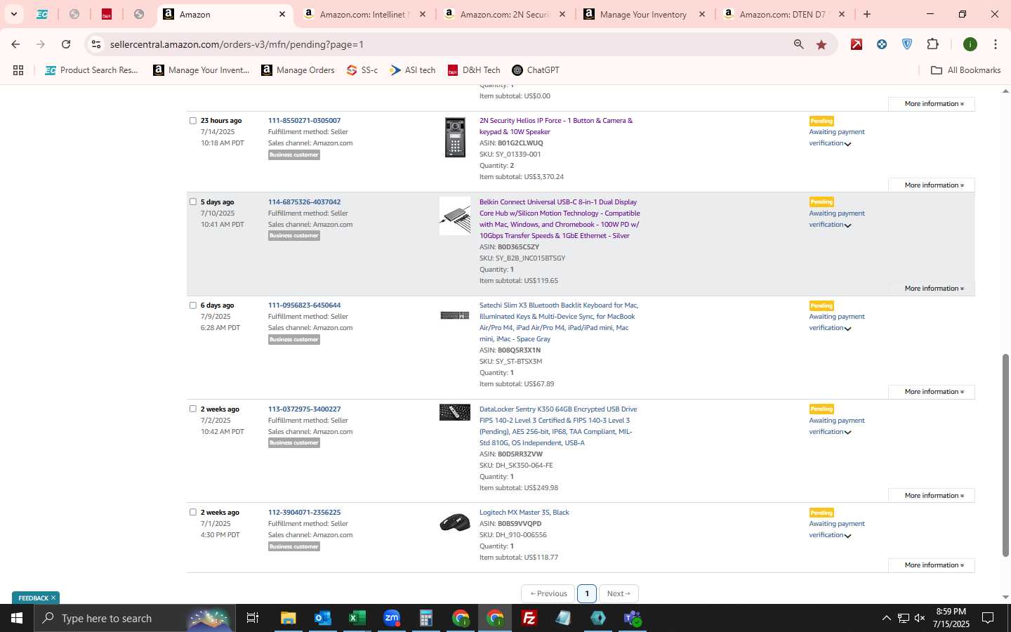Select checkbox for order 113-0372975-3400227
This screenshot has width=1011, height=632.
click(x=193, y=409)
